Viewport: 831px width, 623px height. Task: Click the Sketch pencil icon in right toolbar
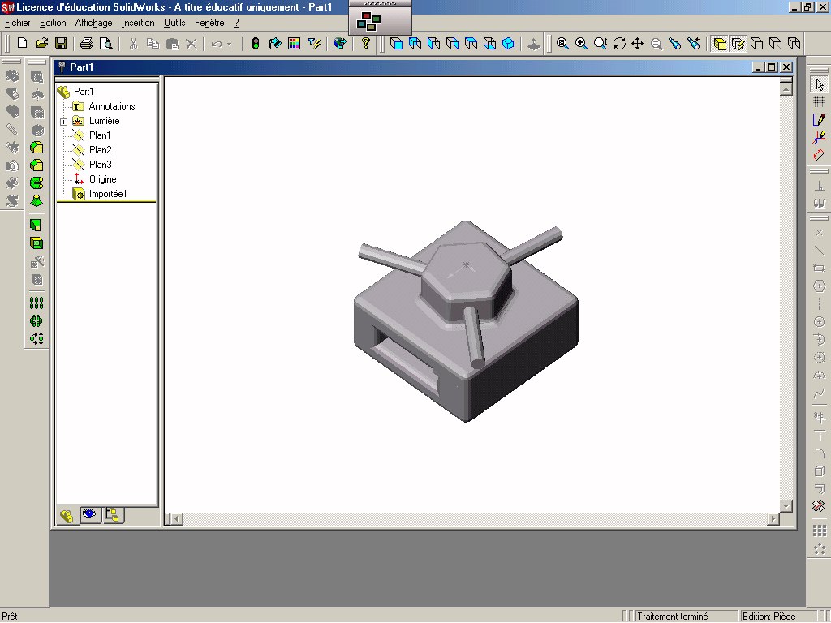pos(819,119)
